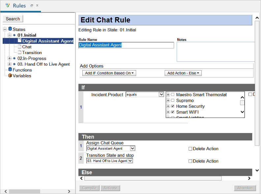Click the Variables package icon
This screenshot has height=194, width=261.
(x=10, y=75)
